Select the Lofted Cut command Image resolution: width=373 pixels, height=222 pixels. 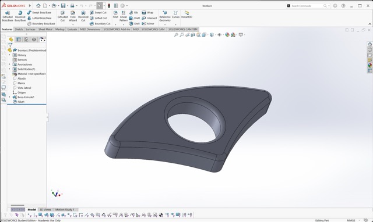(x=98, y=18)
